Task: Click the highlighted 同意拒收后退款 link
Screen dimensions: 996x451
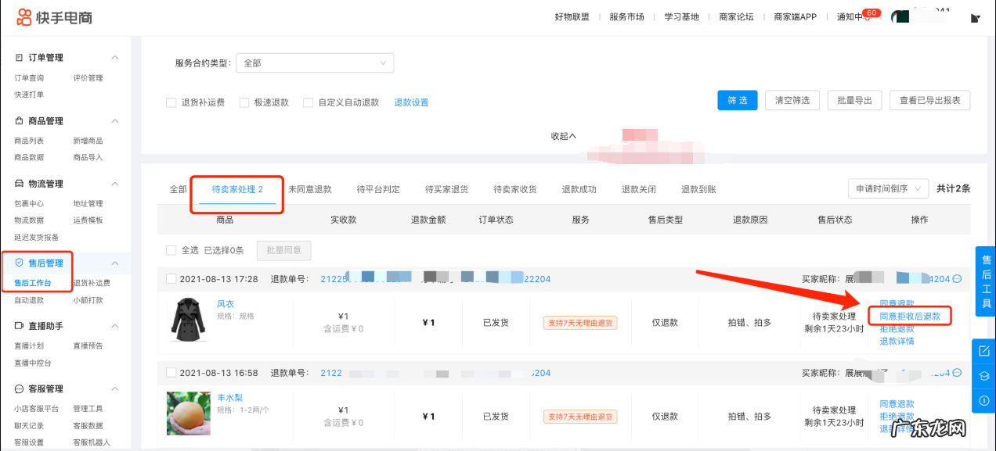Action: (x=911, y=316)
